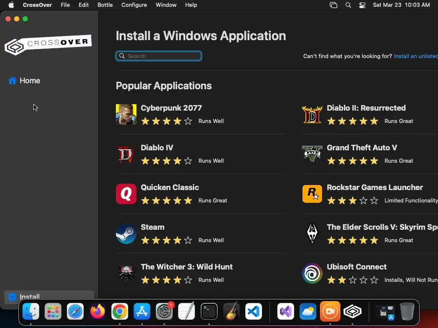
Task: Click the CrossOver icon in the Dock
Action: (x=352, y=311)
